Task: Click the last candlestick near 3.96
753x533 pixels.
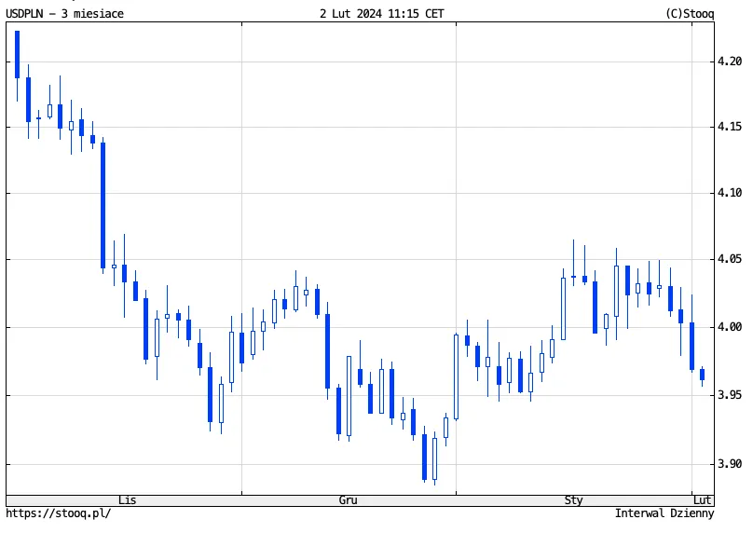Action: click(702, 375)
